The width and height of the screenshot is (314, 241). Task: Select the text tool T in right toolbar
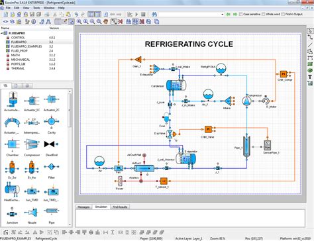(310, 77)
